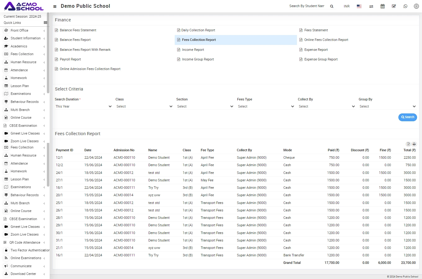
Task: Click the hamburger menu icon beside school name
Action: pyautogui.click(x=55, y=6)
